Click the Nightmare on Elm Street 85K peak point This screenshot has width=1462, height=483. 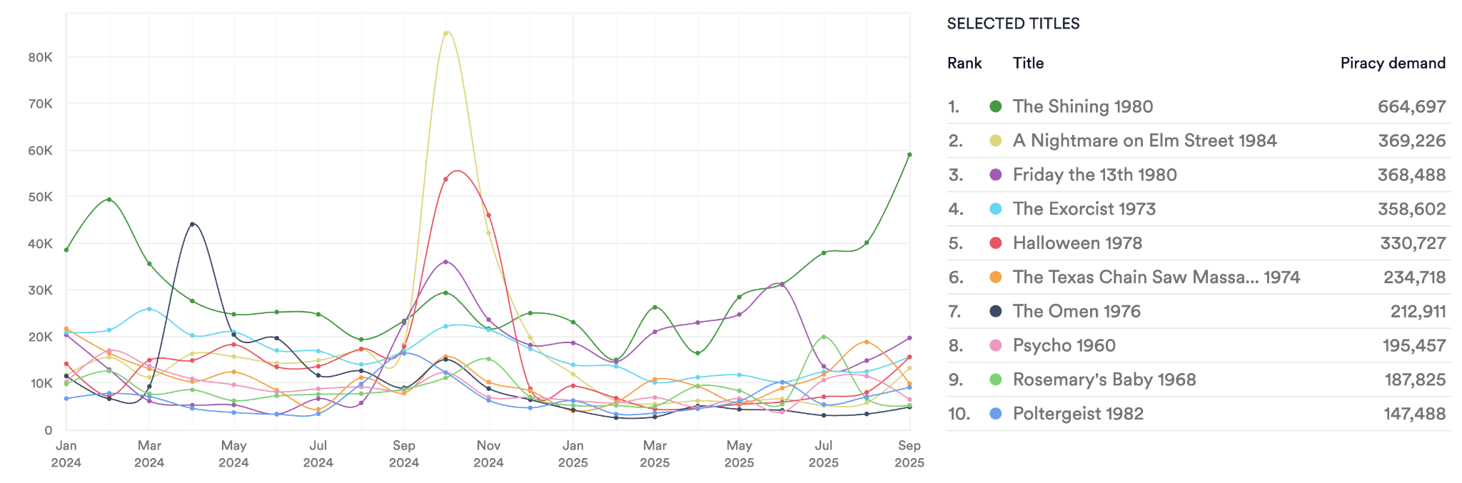click(446, 33)
